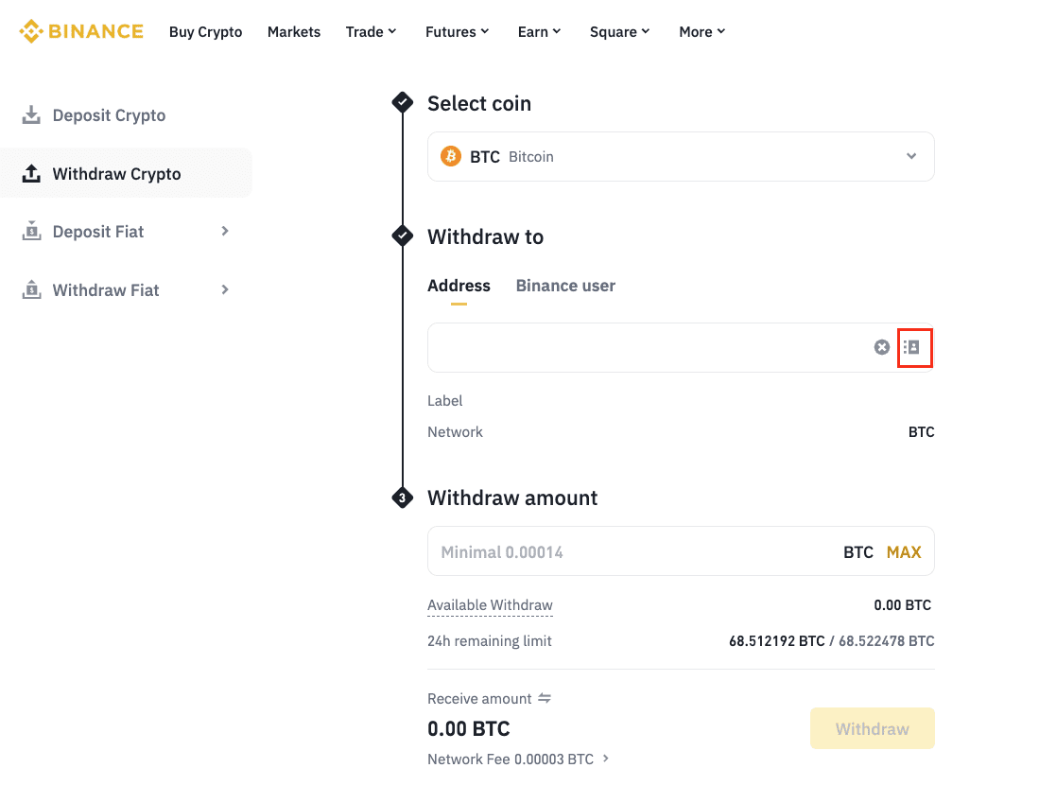Expand Network Fee details chevron
Image resolution: width=1039 pixels, height=803 pixels.
[606, 759]
